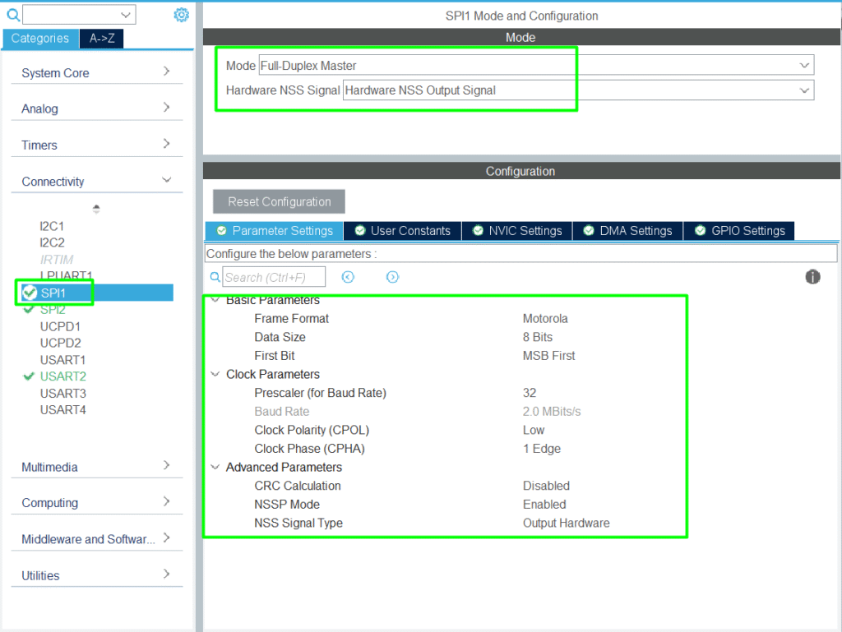Switch to the NVIC Settings tab
Screen dimensions: 842x632
[516, 231]
